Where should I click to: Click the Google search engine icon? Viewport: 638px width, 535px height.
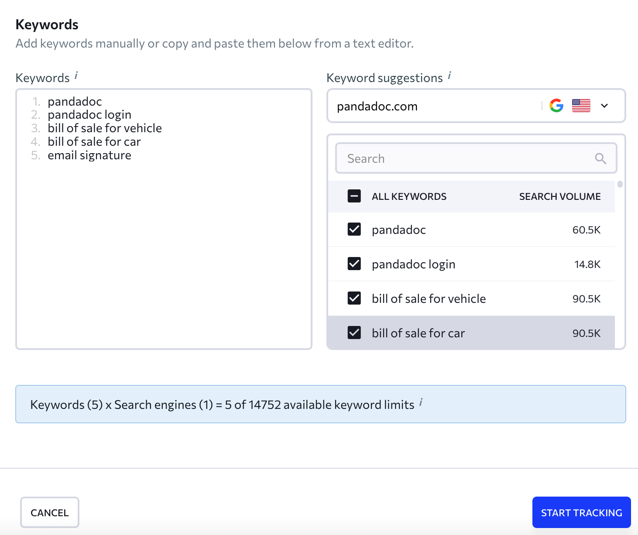point(556,106)
